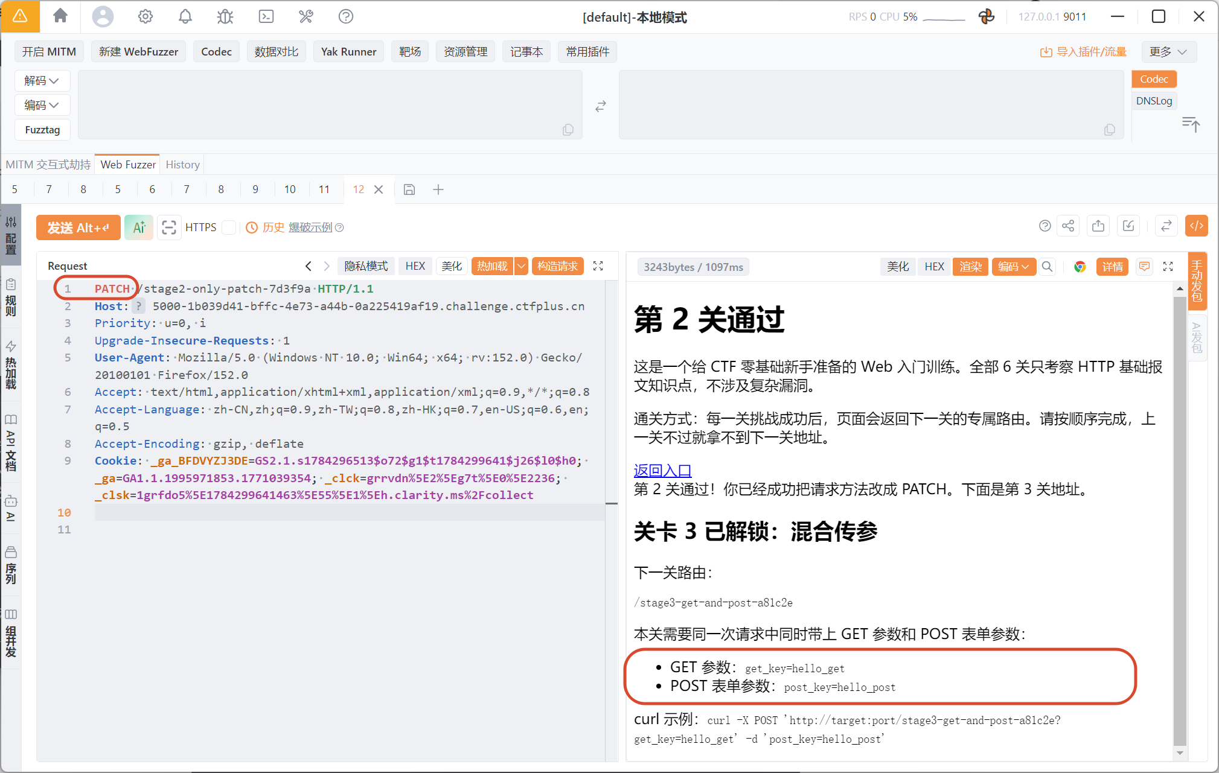Click the response search magnifier icon
The image size is (1219, 773).
1048,267
